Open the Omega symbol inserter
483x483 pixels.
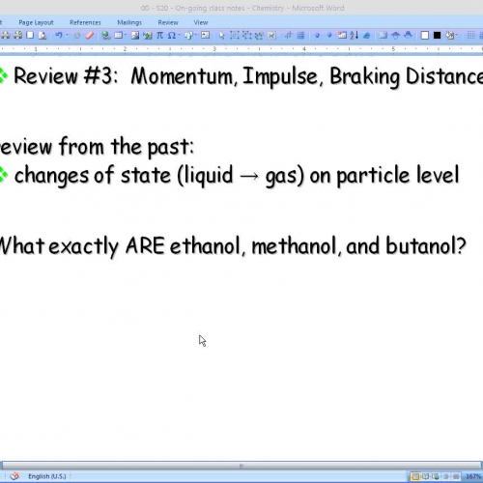click(172, 35)
